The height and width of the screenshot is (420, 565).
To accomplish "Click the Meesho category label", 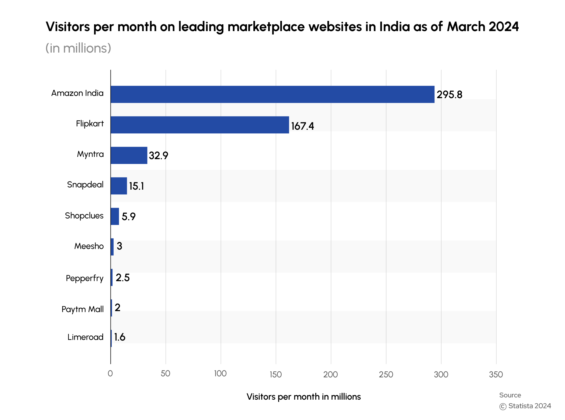I will (x=89, y=246).
